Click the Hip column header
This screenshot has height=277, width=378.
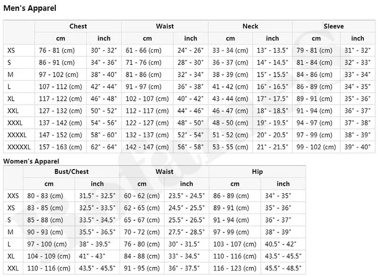point(257,172)
